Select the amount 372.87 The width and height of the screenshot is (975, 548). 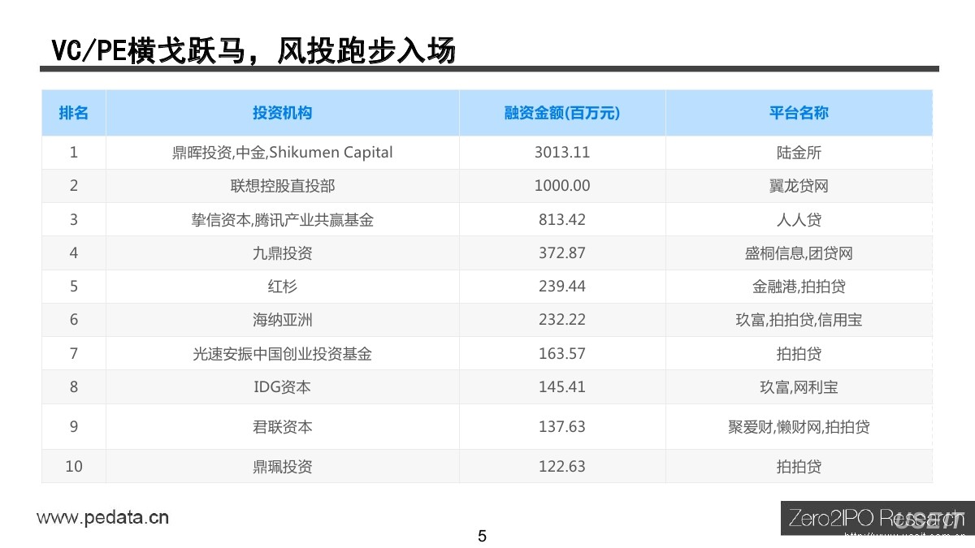pyautogui.click(x=562, y=253)
